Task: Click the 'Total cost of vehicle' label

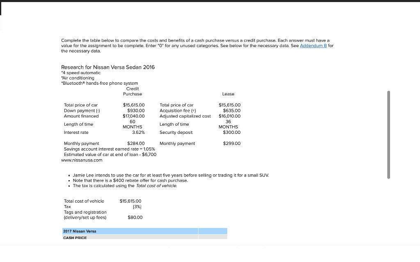Action: pos(84,201)
